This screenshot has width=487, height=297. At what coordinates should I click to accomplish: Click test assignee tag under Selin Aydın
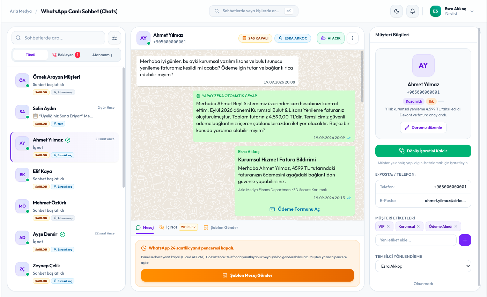click(x=58, y=124)
